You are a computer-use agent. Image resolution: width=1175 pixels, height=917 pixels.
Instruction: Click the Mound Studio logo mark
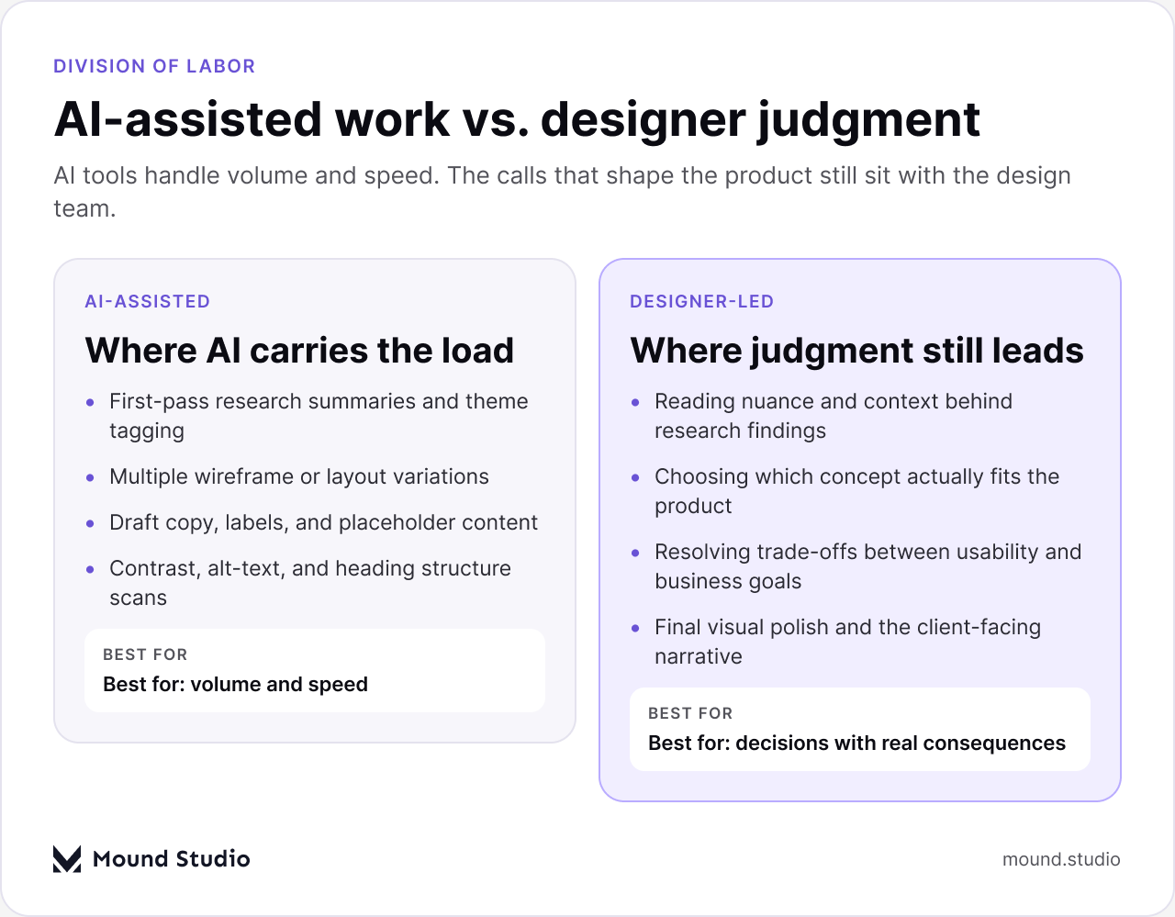[67, 859]
